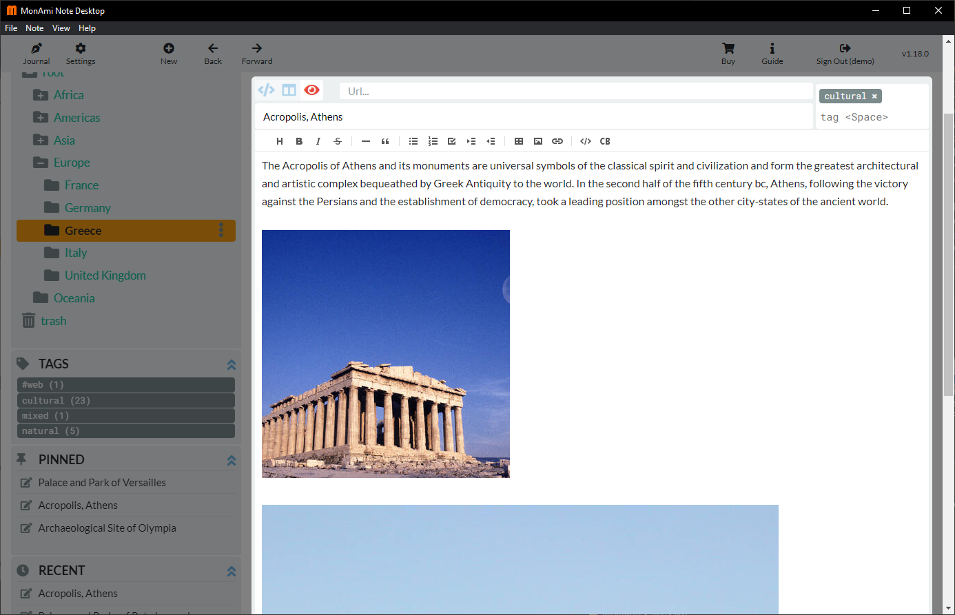
Task: Open the Greece folder three-dot menu
Action: pyautogui.click(x=221, y=230)
